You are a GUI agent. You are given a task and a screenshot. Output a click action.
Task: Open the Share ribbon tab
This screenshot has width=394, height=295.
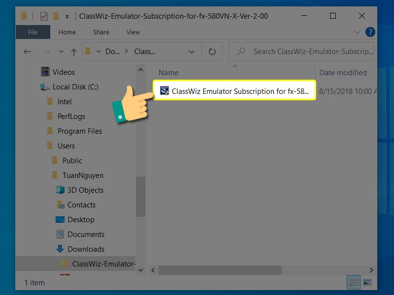click(101, 32)
